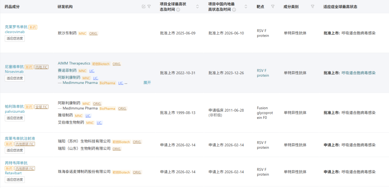This screenshot has height=188, width=389.
Task: Click clesrovimab English name link
Action: [15, 32]
